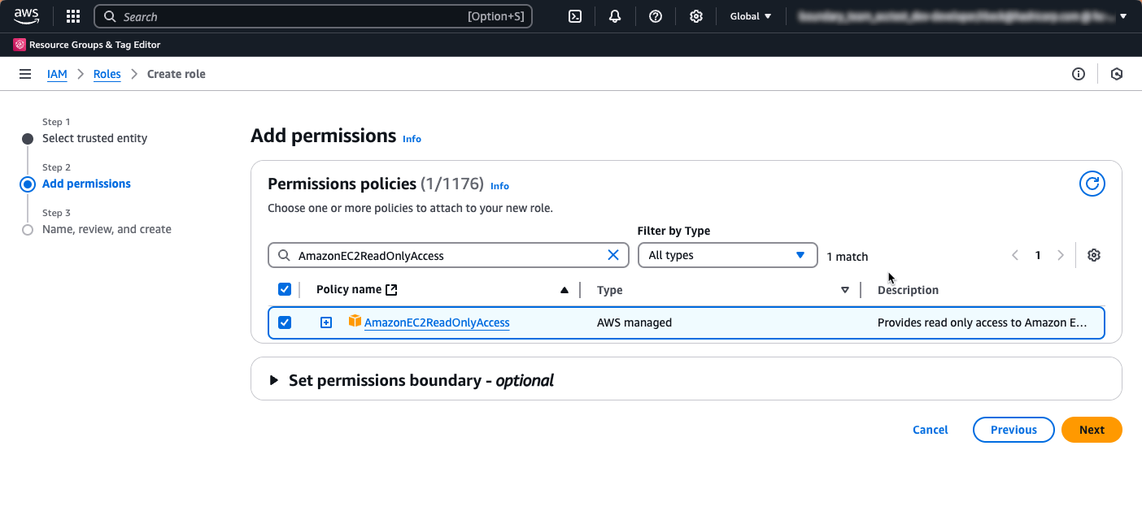
Task: Click the 1 match result count
Action: (x=848, y=257)
